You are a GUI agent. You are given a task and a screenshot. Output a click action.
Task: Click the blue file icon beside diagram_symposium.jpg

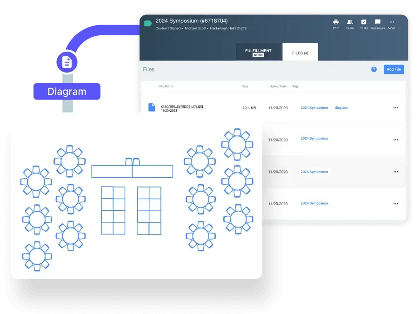[152, 107]
